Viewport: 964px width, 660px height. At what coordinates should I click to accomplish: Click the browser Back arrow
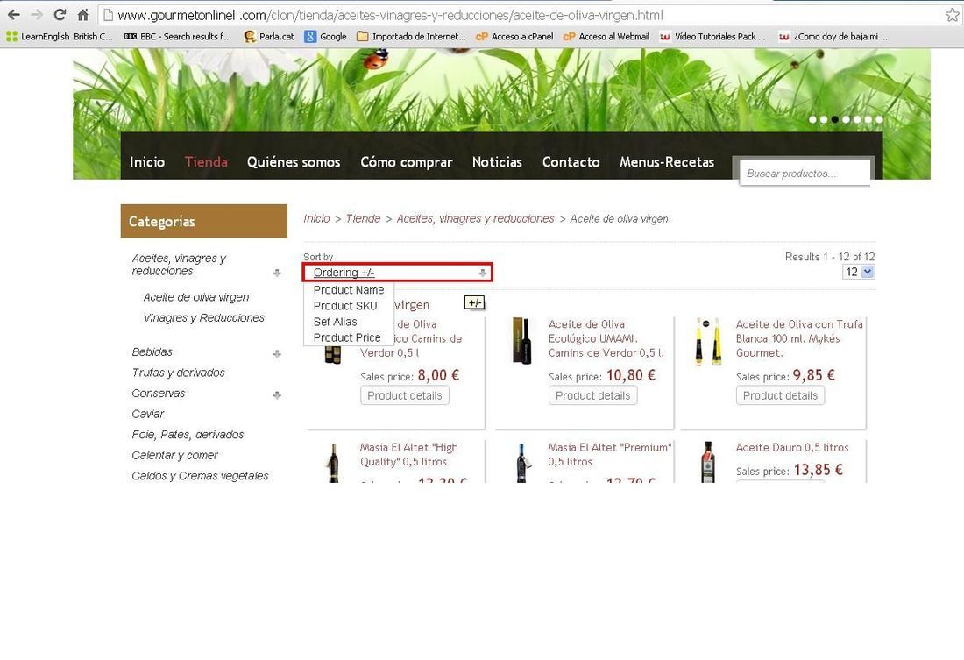click(x=13, y=14)
